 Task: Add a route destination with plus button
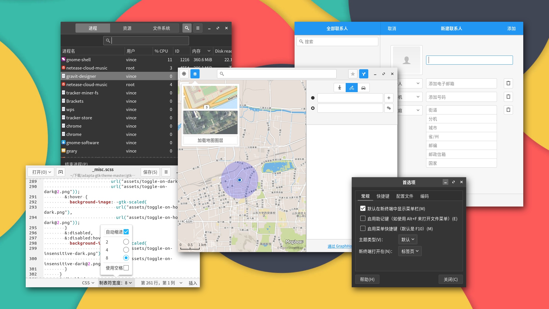tap(389, 98)
